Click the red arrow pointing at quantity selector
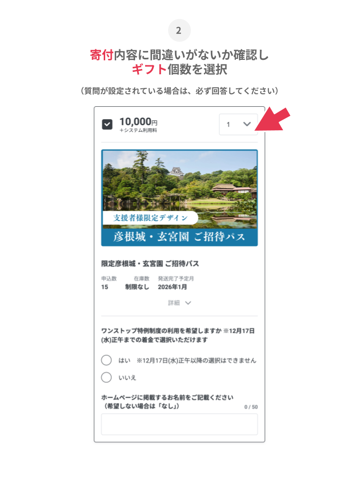Image resolution: width=359 pixels, height=479 pixels. tap(273, 119)
